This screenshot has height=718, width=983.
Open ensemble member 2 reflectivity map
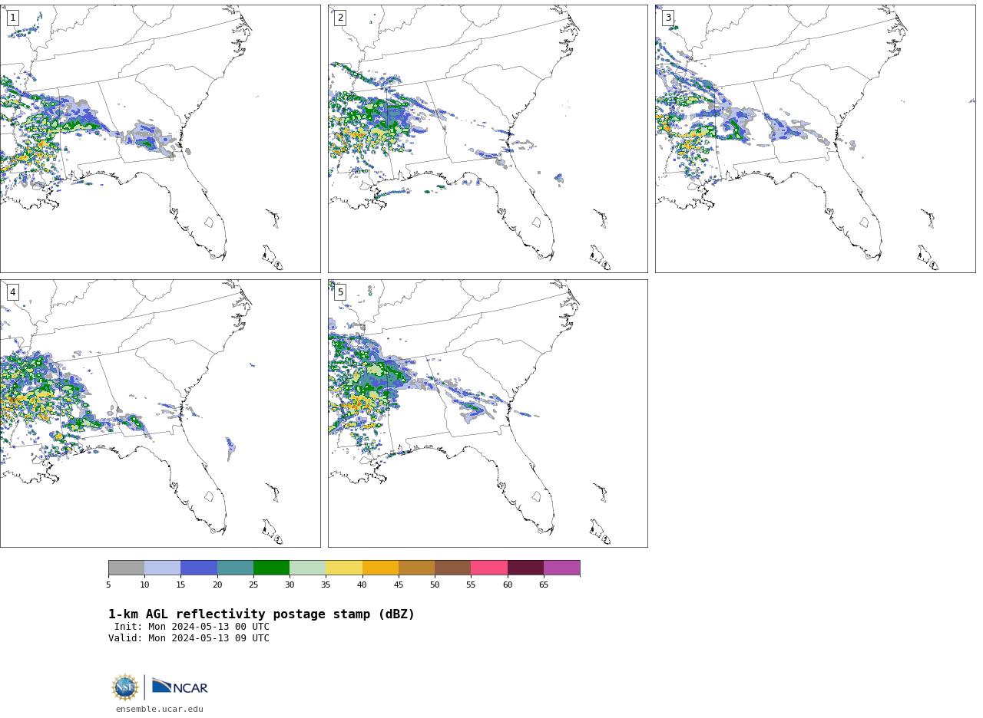pyautogui.click(x=488, y=139)
